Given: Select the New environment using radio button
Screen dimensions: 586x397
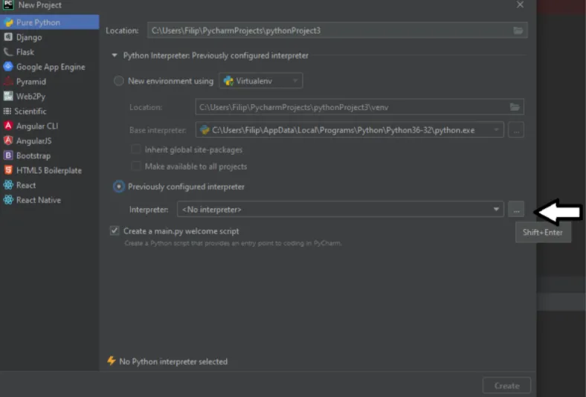Looking at the screenshot, I should click(x=119, y=81).
